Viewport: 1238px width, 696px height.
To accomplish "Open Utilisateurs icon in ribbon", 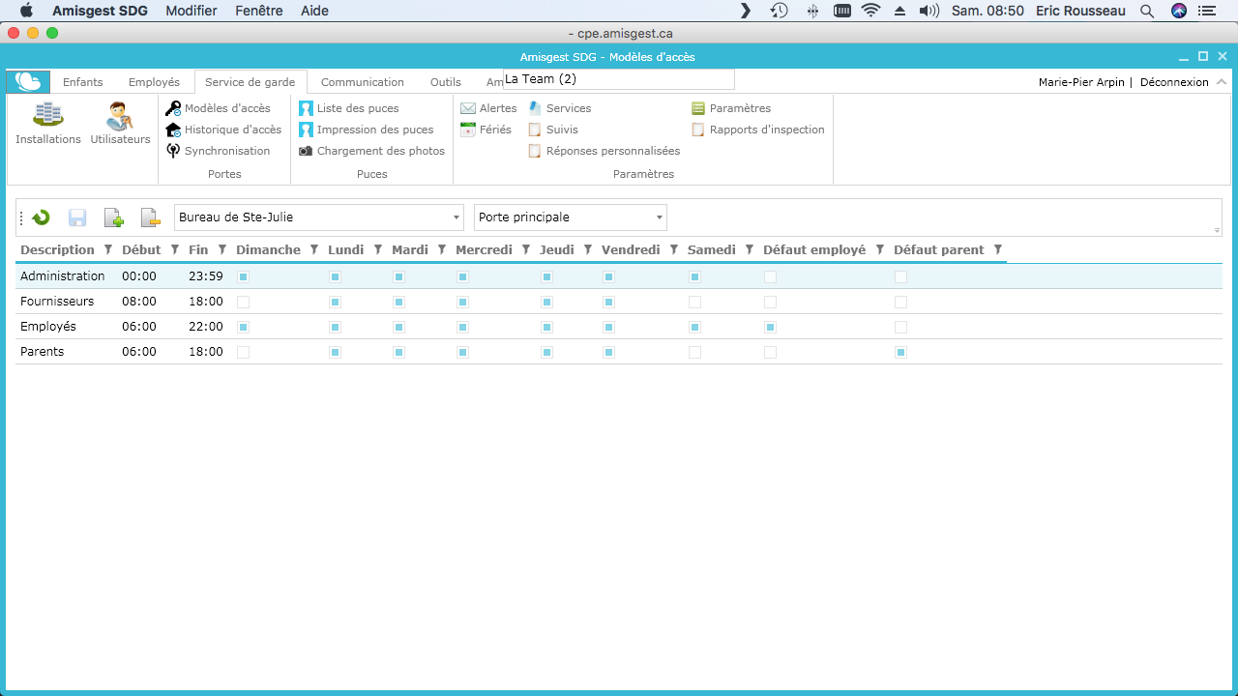I will (120, 116).
